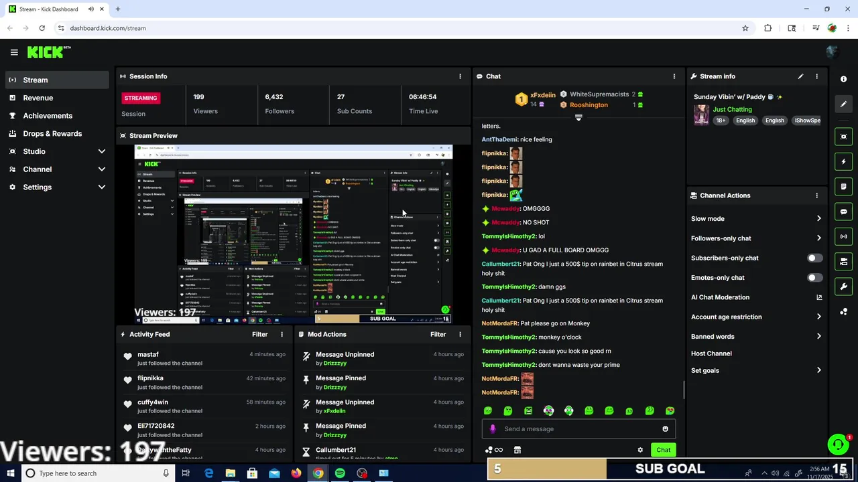Open Mod Actions three-dot menu
This screenshot has height=482, width=858.
(x=460, y=334)
